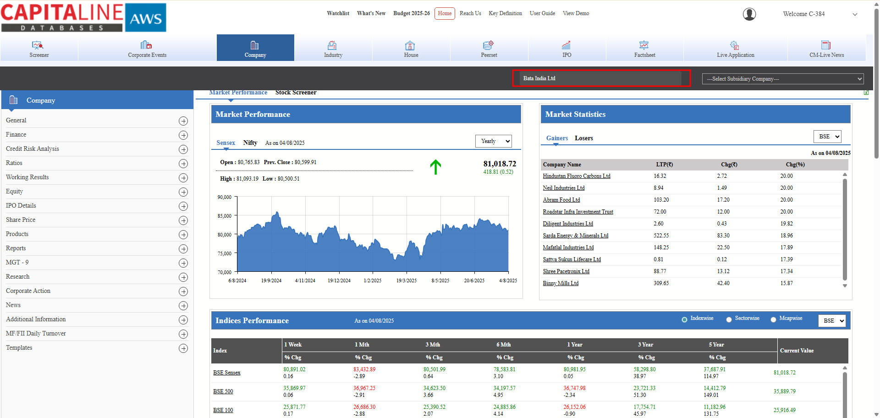The height and width of the screenshot is (418, 880).
Task: Expand the Finance menu section
Action: click(183, 135)
